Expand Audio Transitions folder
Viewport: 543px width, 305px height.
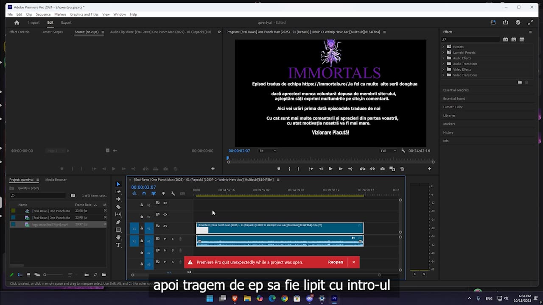[443, 64]
